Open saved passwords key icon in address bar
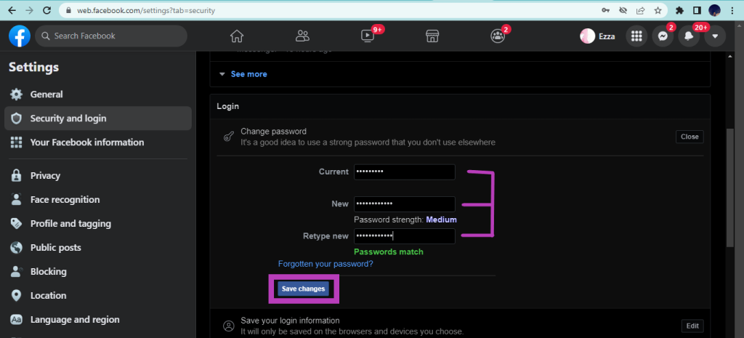 (x=605, y=10)
